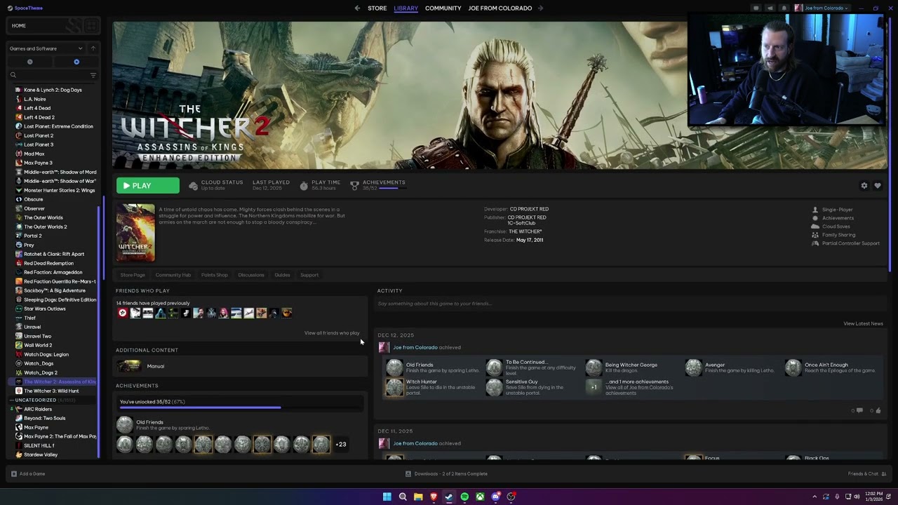Open the Discussions link
The image size is (898, 505).
(x=251, y=275)
